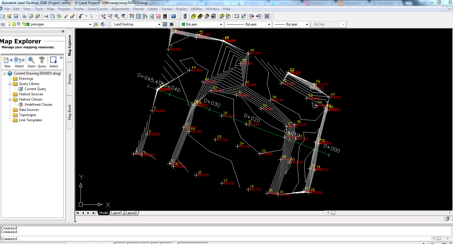Switch to the Layout1 tab
The height and width of the screenshot is (244, 453).
[116, 213]
